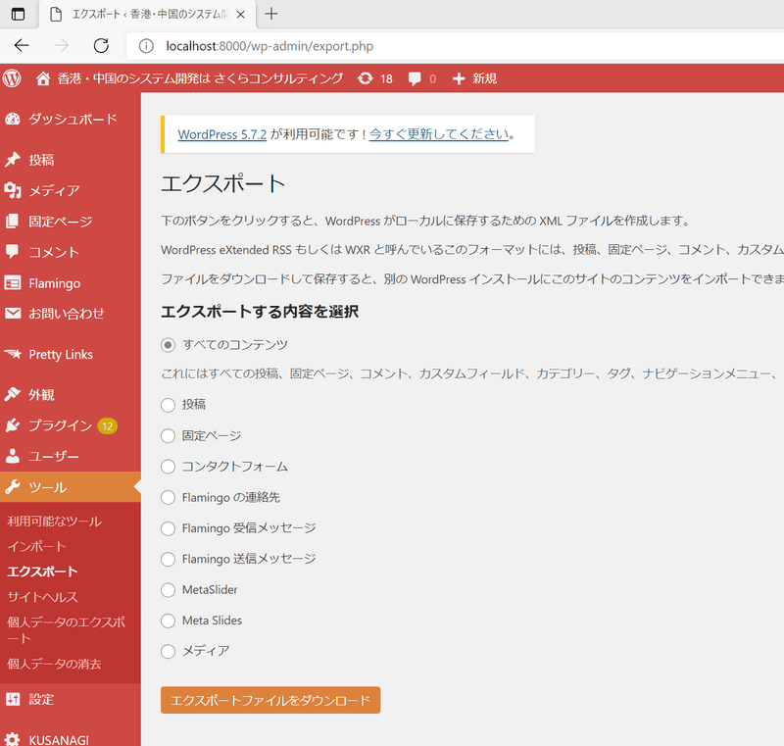Select the すべてのコンテンツ radio button
784x746 pixels.
(168, 345)
